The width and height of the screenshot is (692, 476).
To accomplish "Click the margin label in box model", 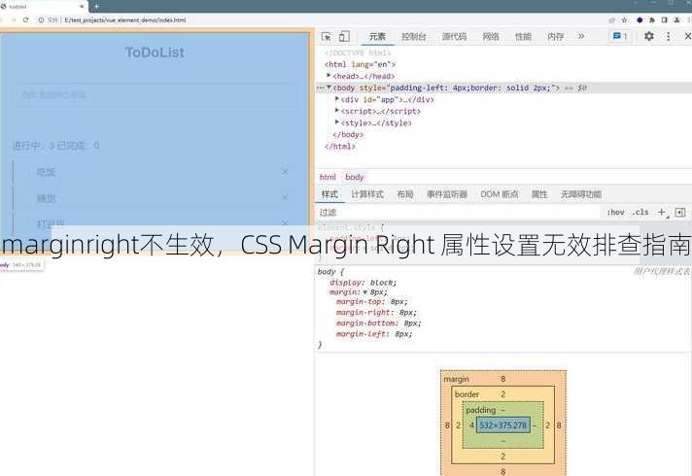I will (x=456, y=379).
